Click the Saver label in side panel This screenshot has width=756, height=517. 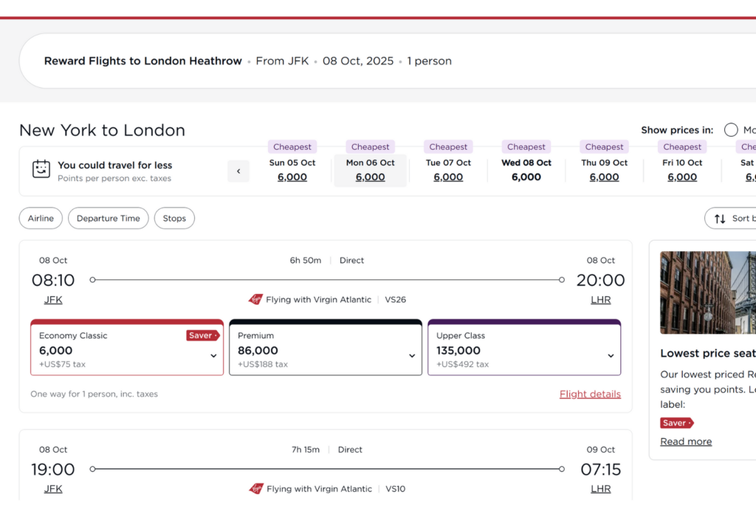tap(677, 423)
